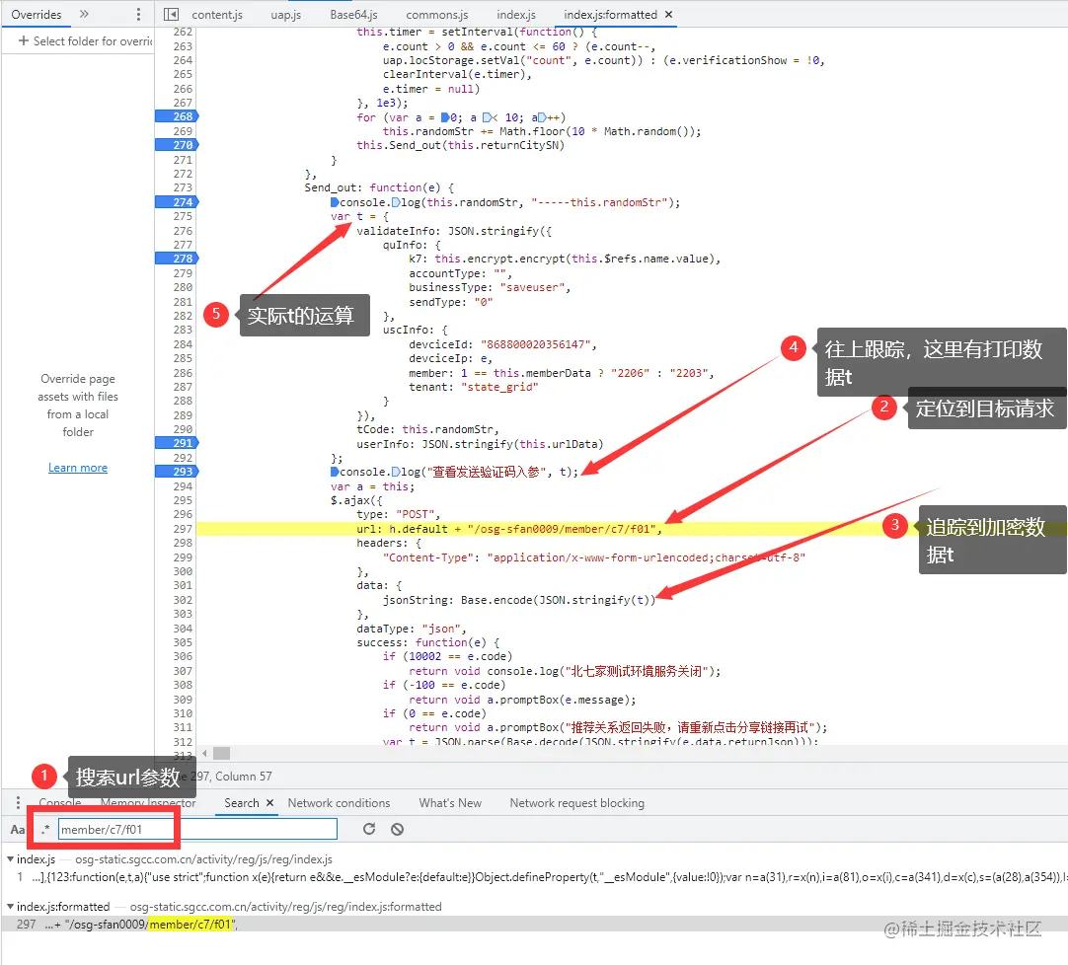Focus the search query input field
Viewport: 1068px width, 965px height.
tap(197, 830)
